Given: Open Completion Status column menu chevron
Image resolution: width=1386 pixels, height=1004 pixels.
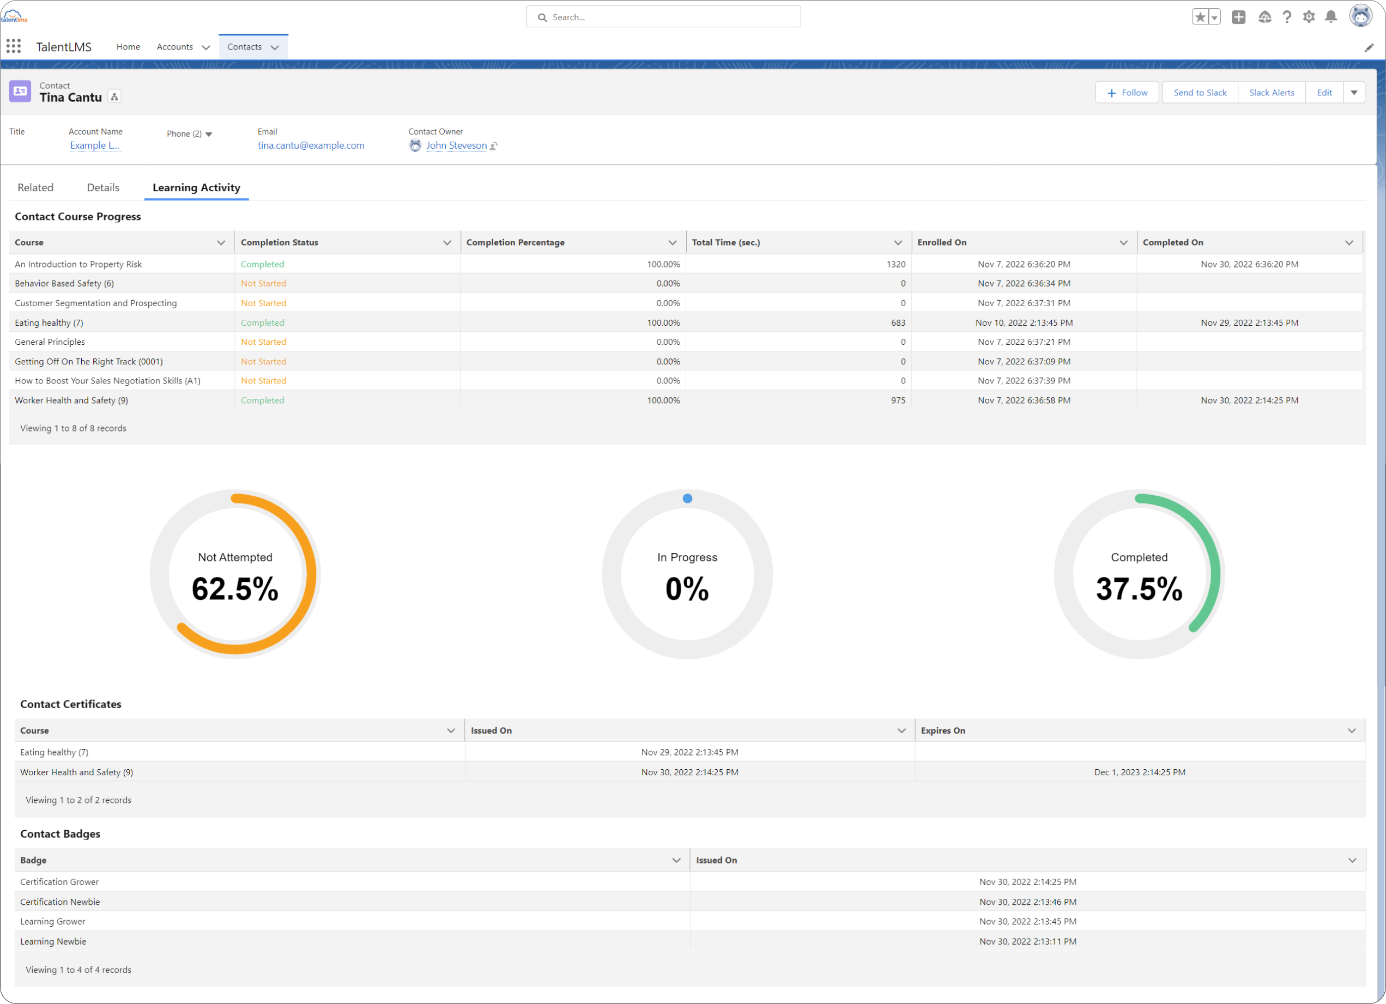Looking at the screenshot, I should [x=447, y=243].
